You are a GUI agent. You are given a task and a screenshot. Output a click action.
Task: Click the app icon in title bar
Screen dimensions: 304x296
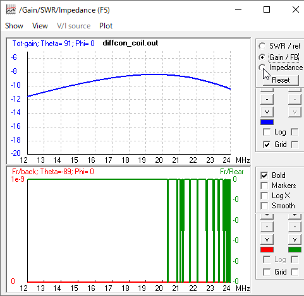(11, 9)
